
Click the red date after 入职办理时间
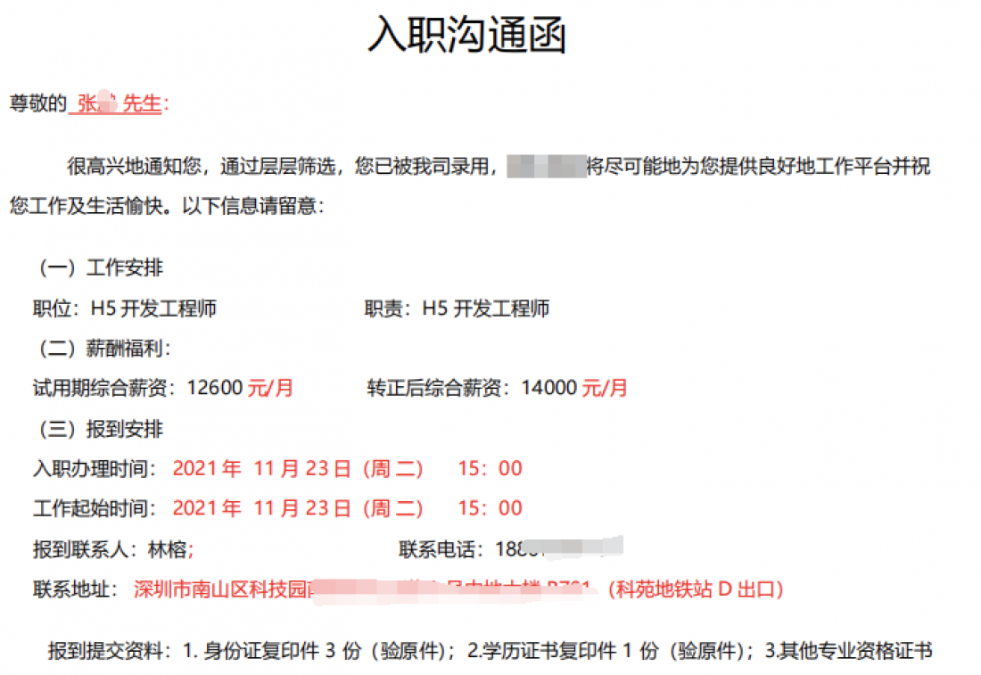(x=297, y=469)
